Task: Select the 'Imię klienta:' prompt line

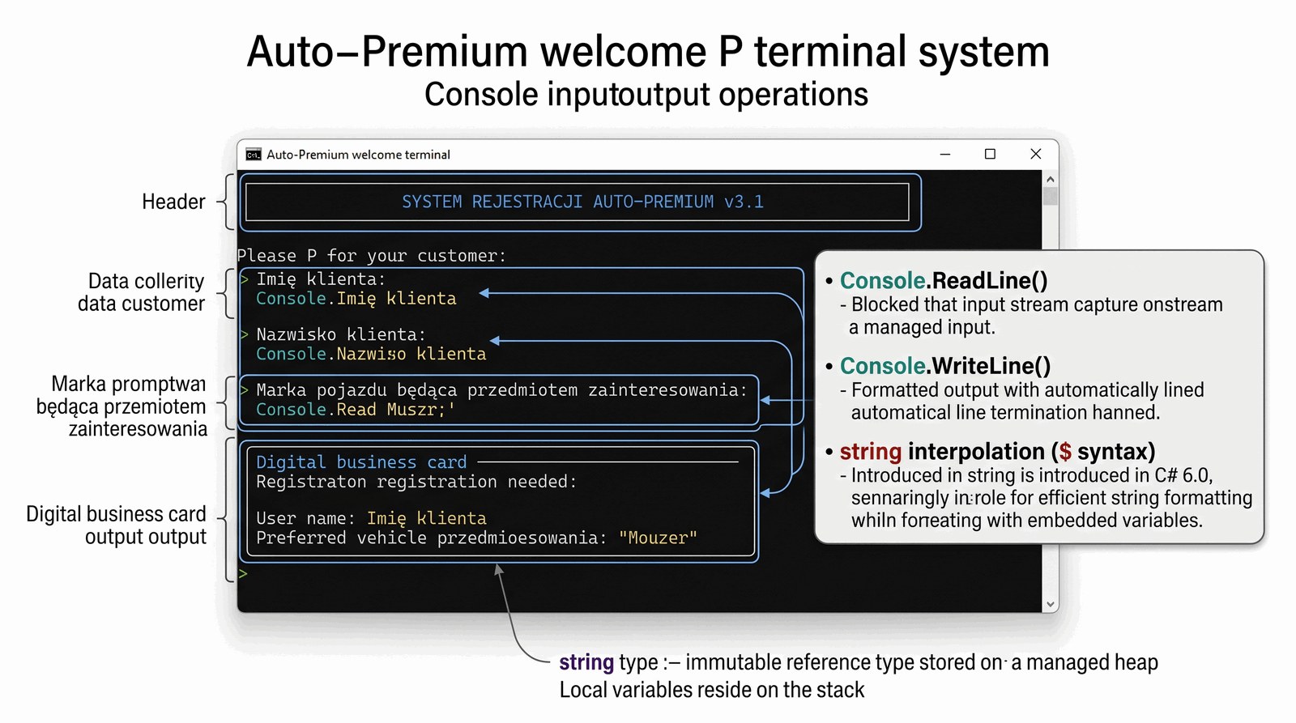Action: (x=321, y=279)
